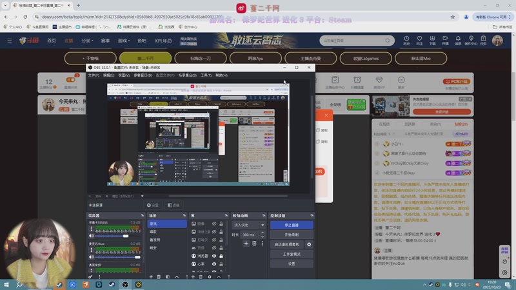Click the magnifier icon in Douyu search box
The height and width of the screenshot is (290, 516).
pos(388,41)
